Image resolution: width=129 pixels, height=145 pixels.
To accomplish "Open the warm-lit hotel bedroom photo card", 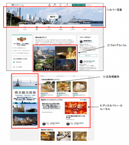I will click(x=80, y=136).
